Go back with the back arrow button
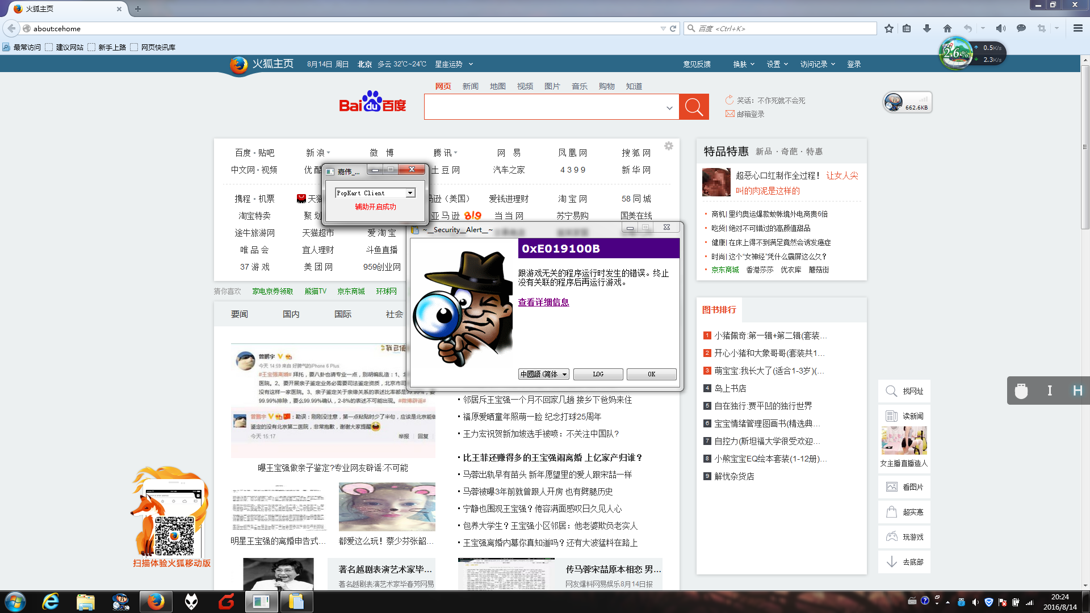Screen dimensions: 1090x613 [11, 28]
